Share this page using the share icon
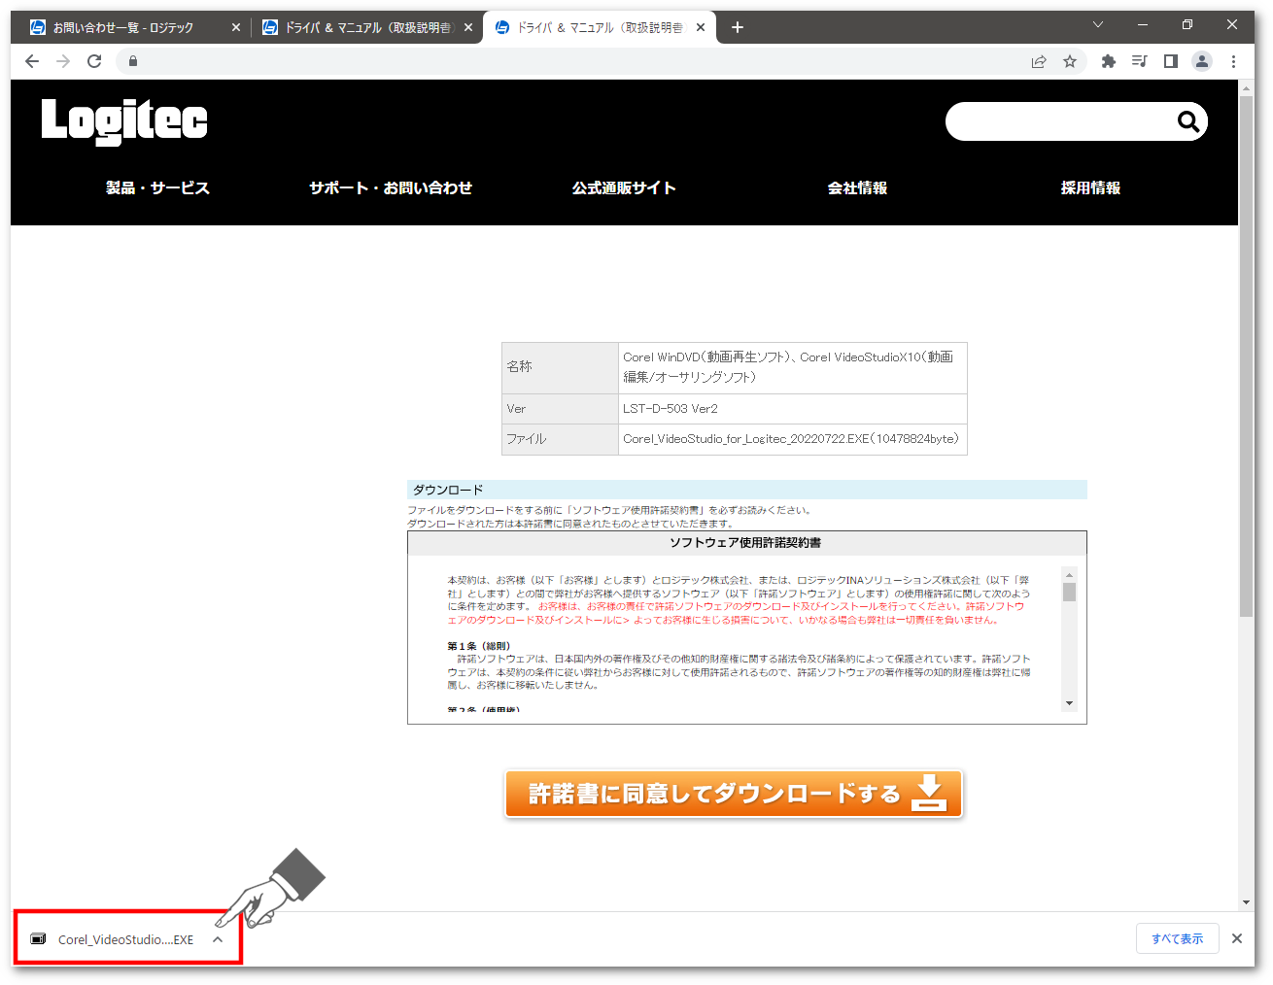The image size is (1273, 985). (1039, 61)
